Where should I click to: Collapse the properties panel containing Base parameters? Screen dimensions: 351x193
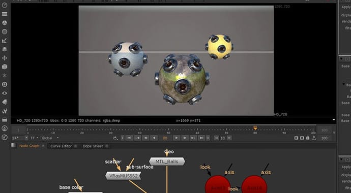click(x=341, y=59)
